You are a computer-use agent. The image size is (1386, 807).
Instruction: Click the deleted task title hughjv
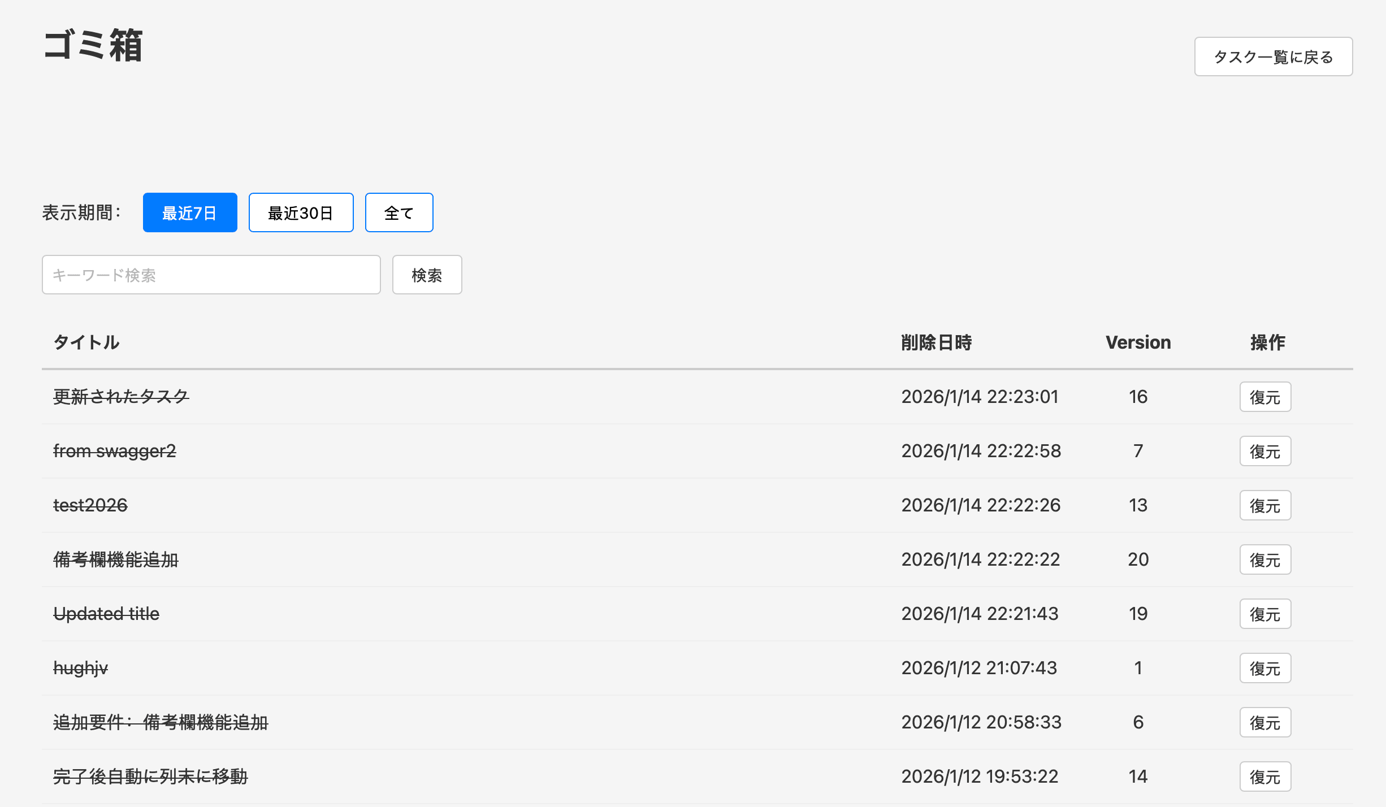pos(80,668)
